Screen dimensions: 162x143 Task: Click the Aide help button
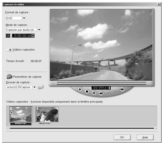145,137
